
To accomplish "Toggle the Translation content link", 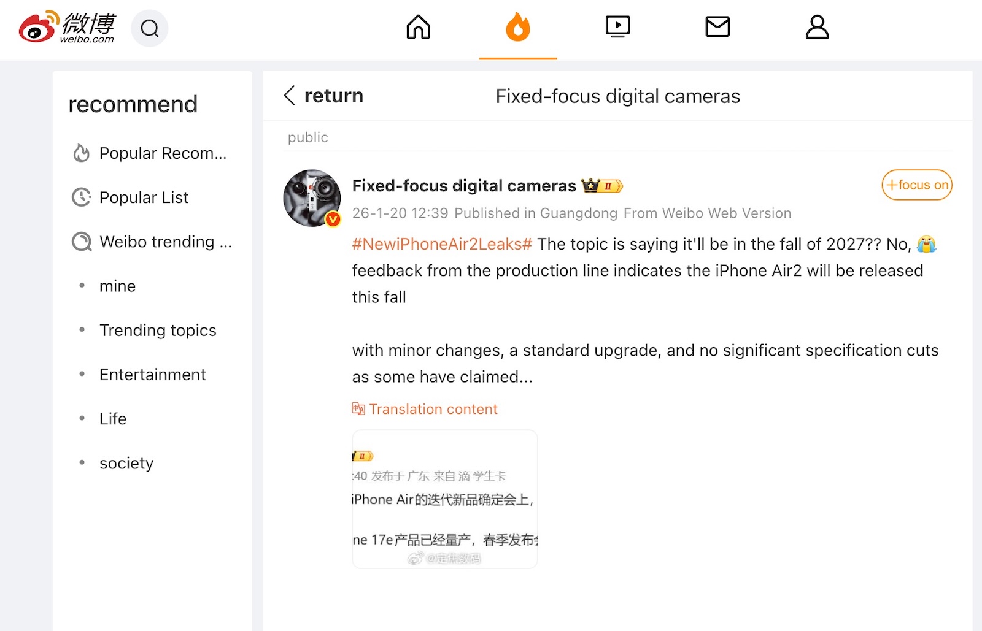I will pyautogui.click(x=432, y=409).
